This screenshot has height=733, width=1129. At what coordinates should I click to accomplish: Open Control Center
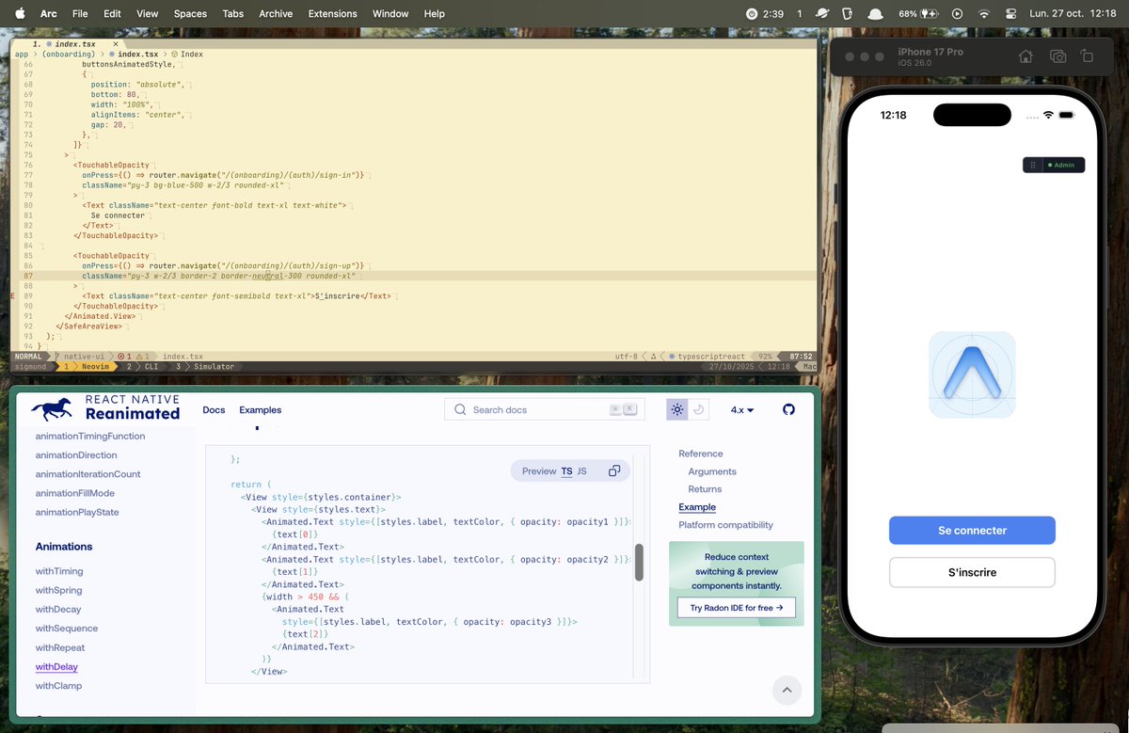click(1011, 14)
